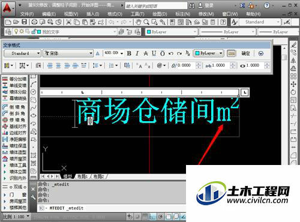
Task: Click the Save icon in the standard toolbar
Action: [24, 22]
